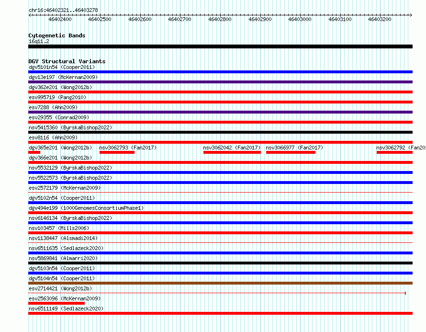Screen dimensions: 426x332
Task: Click the thin red line under nsv1138447
Action: click(220, 243)
